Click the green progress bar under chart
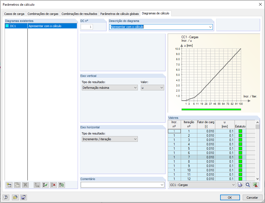This screenshot has width=265, height=203. (211, 109)
